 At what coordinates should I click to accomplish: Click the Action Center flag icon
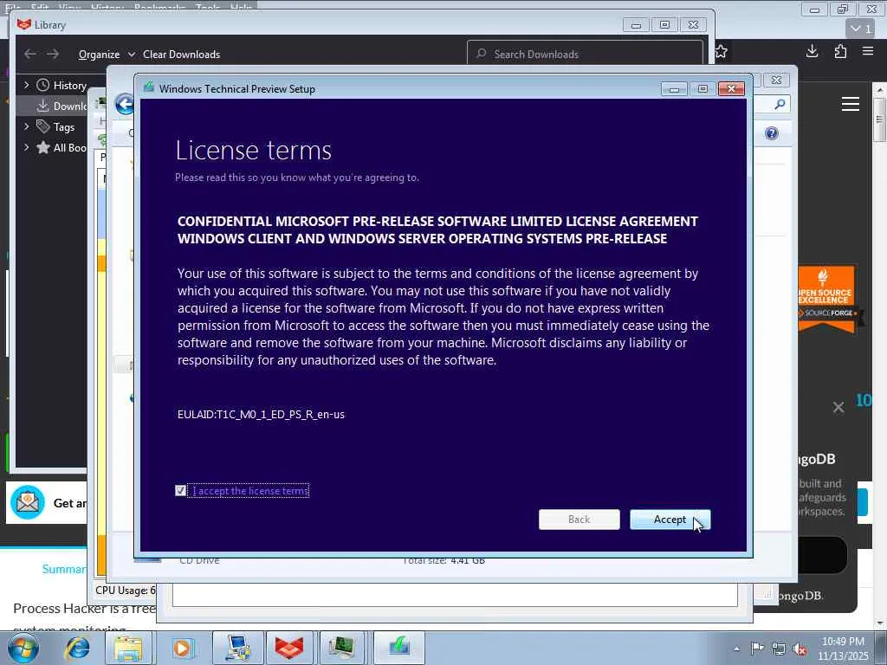pyautogui.click(x=757, y=649)
